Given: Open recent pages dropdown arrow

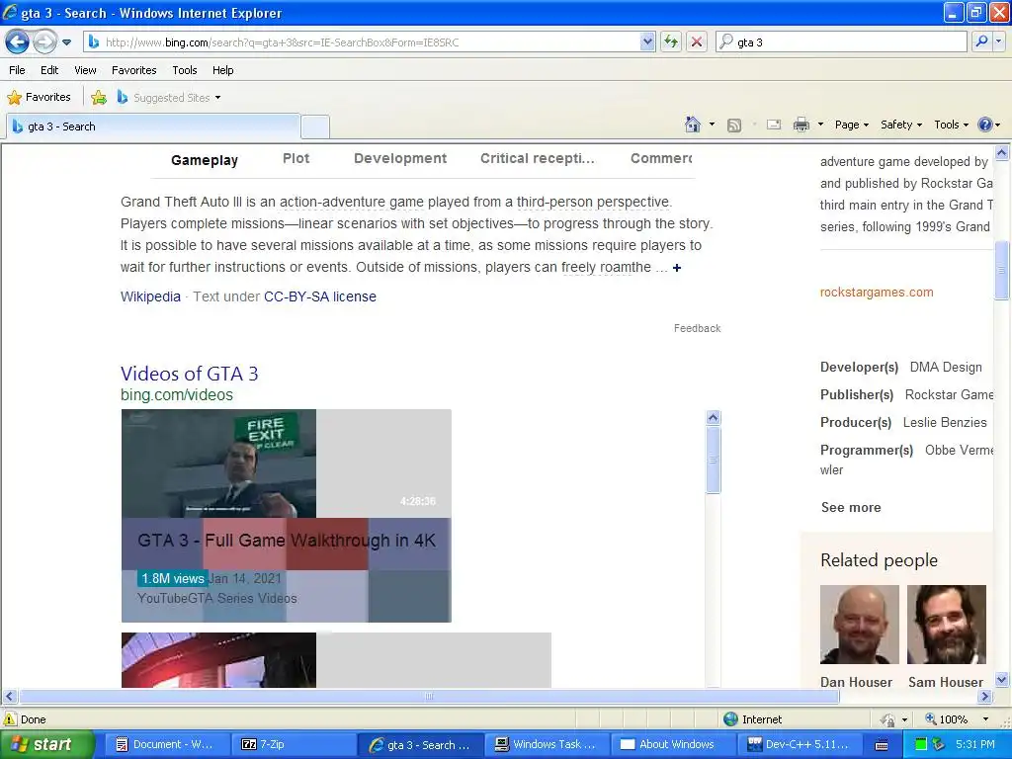Looking at the screenshot, I should [66, 42].
